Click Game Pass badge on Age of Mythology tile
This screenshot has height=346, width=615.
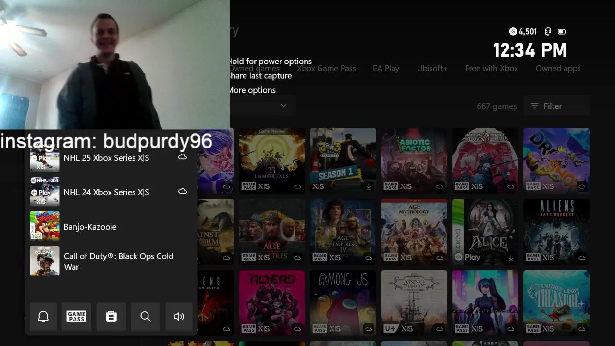(x=391, y=258)
